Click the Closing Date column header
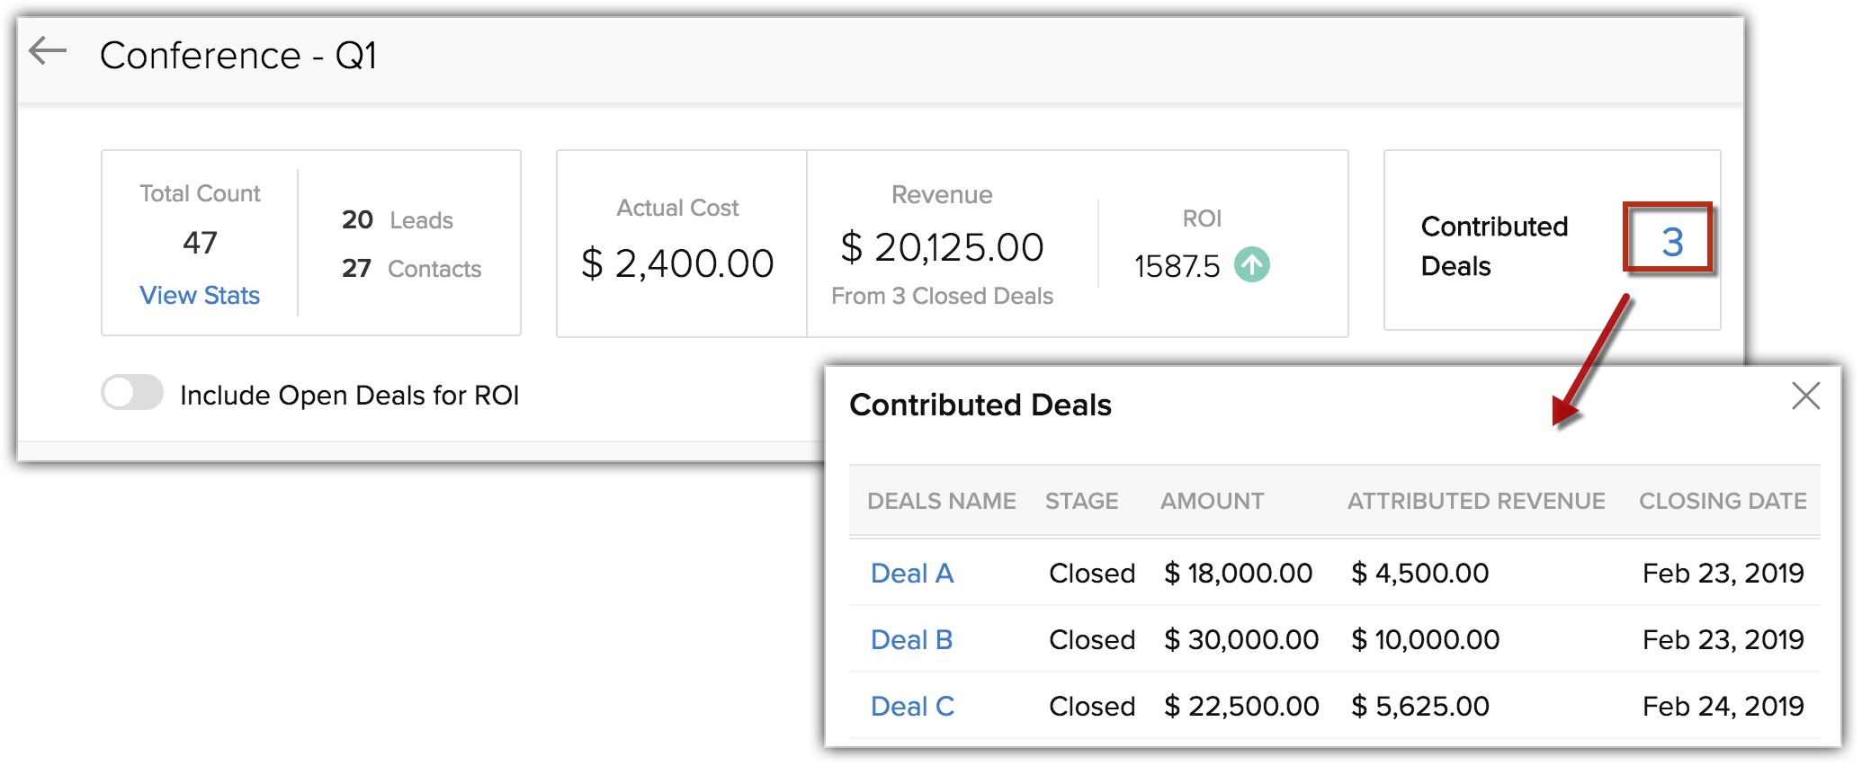The width and height of the screenshot is (1862, 775). point(1722,501)
